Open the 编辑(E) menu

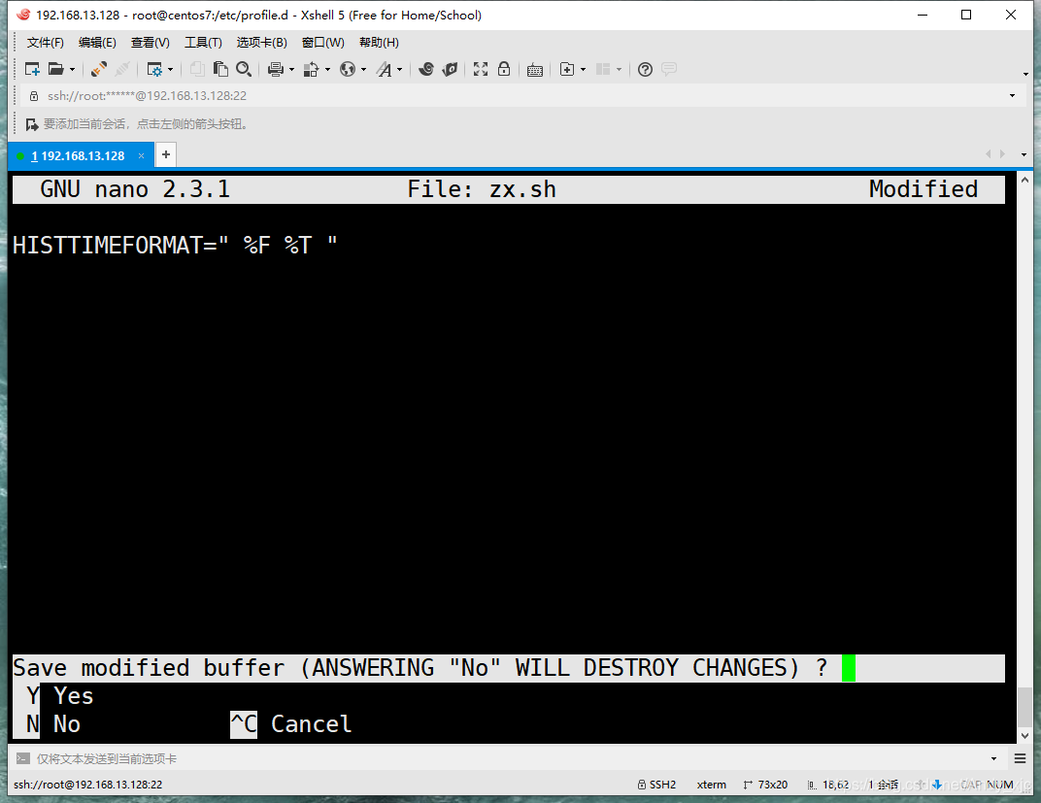[x=97, y=43]
